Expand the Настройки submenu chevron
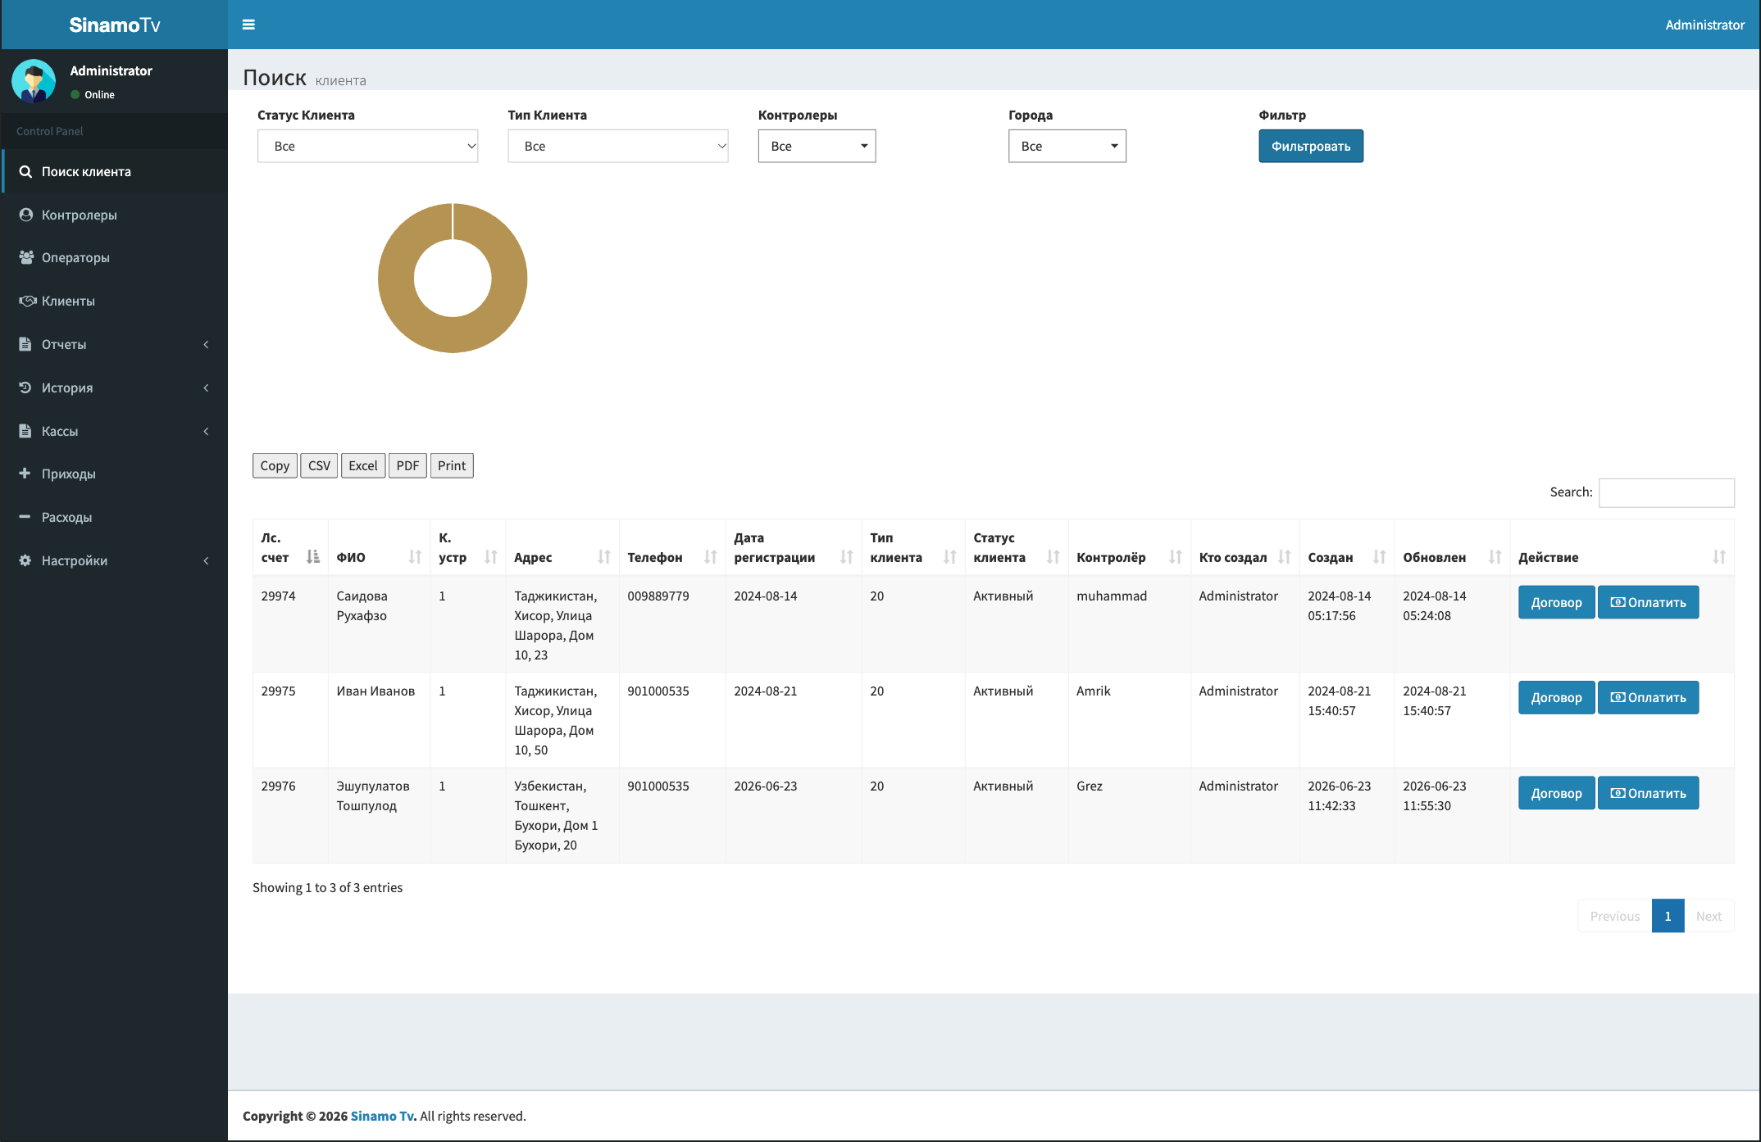Viewport: 1761px width, 1142px height. pos(206,560)
